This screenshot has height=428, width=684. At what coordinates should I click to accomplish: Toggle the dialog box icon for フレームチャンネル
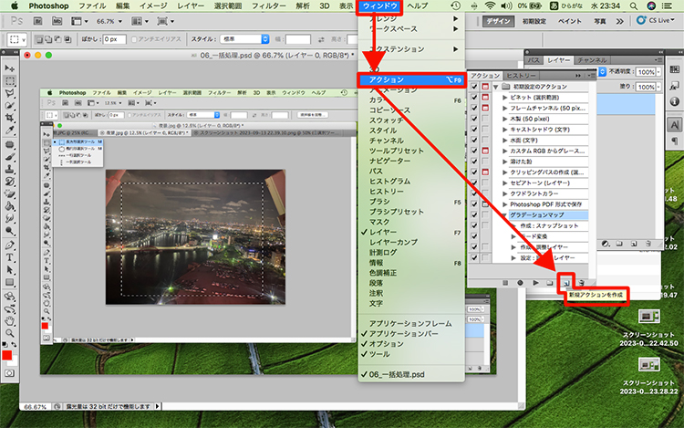tap(485, 108)
